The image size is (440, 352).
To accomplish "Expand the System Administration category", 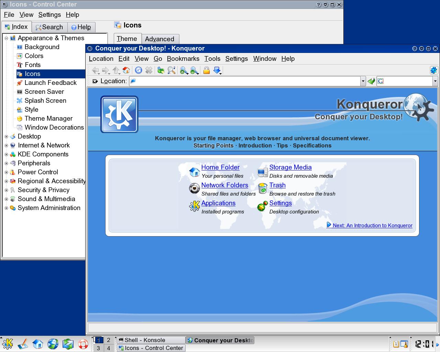I will [6, 208].
